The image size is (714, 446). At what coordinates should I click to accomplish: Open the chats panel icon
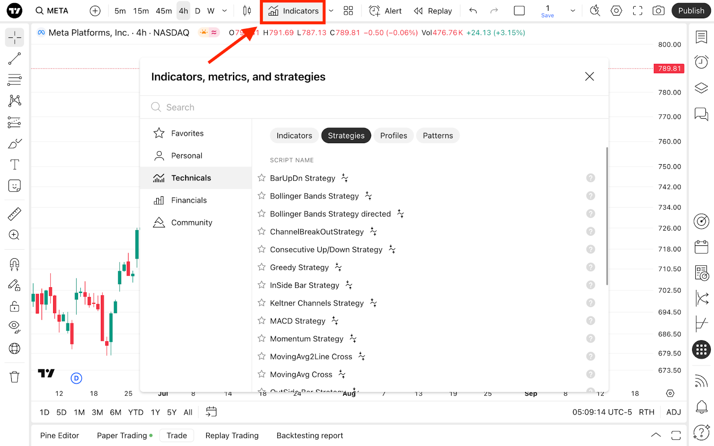pyautogui.click(x=702, y=114)
